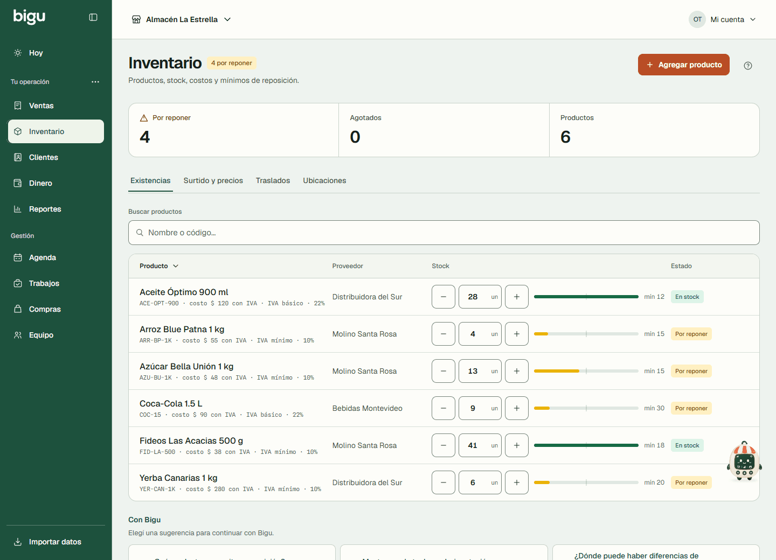
Task: Click Importar datos at sidebar bottom
Action: click(x=56, y=542)
